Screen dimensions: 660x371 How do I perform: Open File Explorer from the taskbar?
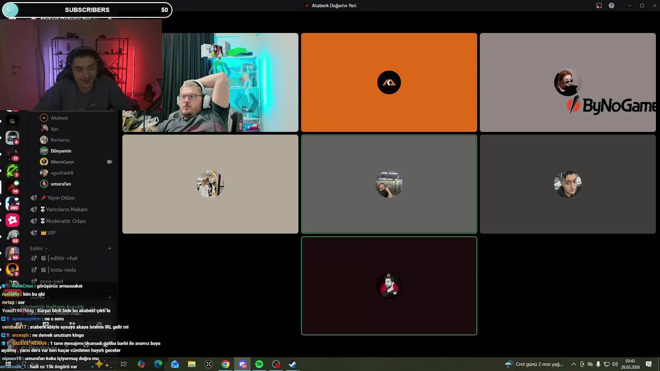click(192, 364)
